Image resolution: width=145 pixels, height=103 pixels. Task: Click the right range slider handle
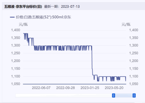point(134,95)
